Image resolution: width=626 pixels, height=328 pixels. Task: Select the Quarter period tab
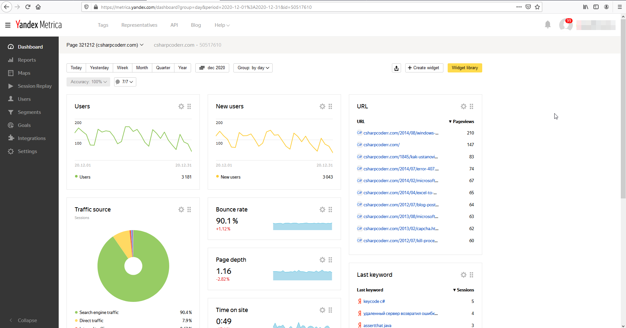[x=163, y=68]
